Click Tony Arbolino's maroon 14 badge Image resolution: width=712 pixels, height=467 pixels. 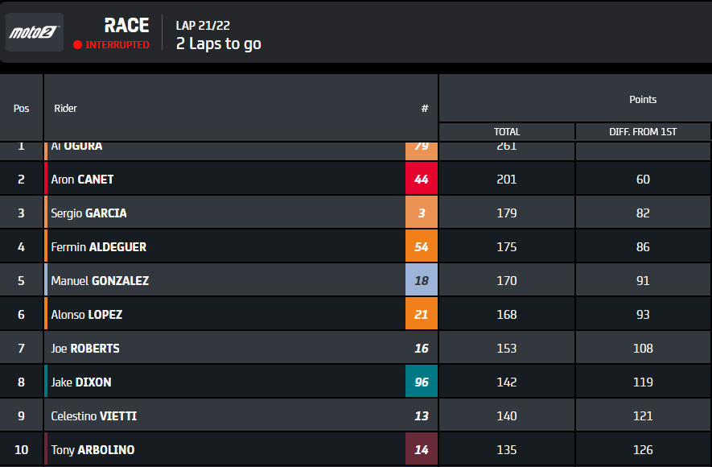[x=422, y=449]
